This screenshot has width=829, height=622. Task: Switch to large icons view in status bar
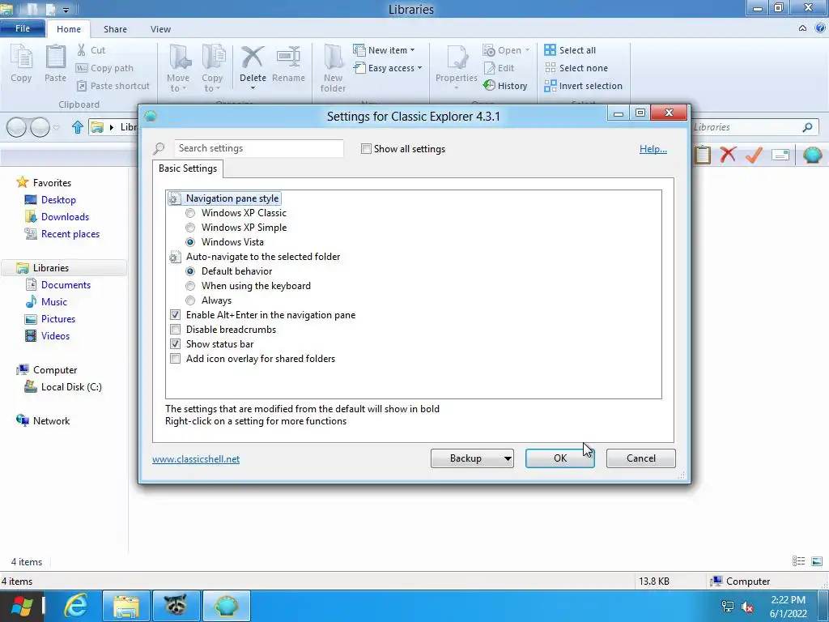click(817, 561)
